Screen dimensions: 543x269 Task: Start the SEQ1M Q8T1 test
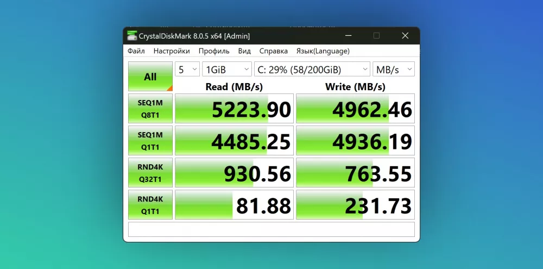(150, 109)
